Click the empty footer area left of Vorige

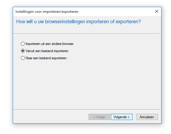(51, 117)
